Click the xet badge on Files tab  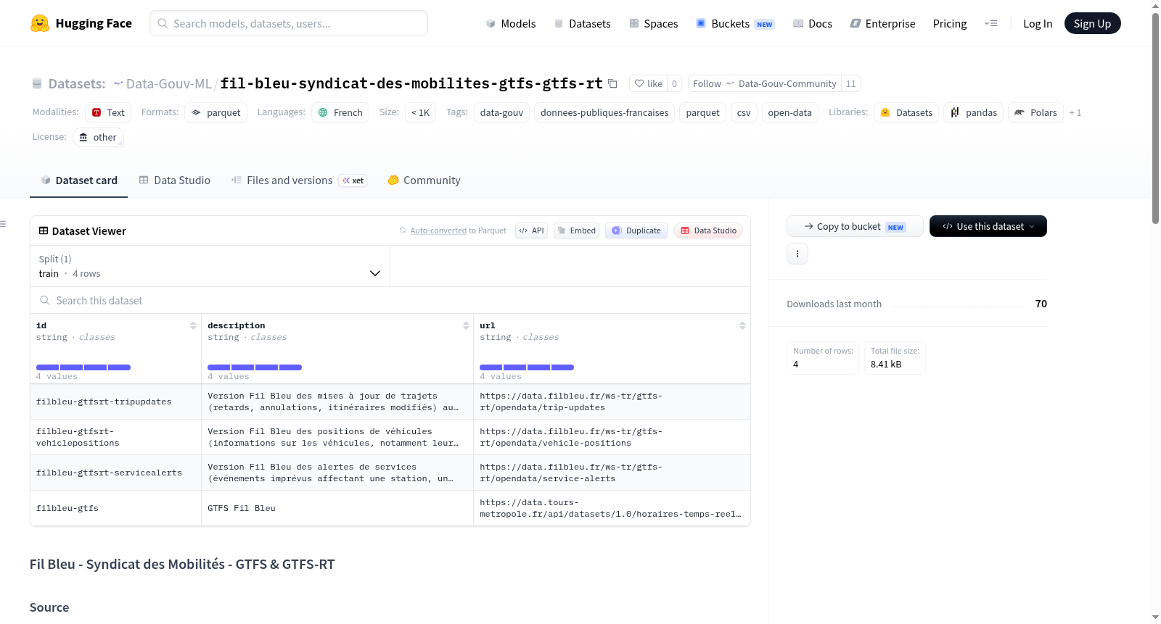[x=353, y=180]
